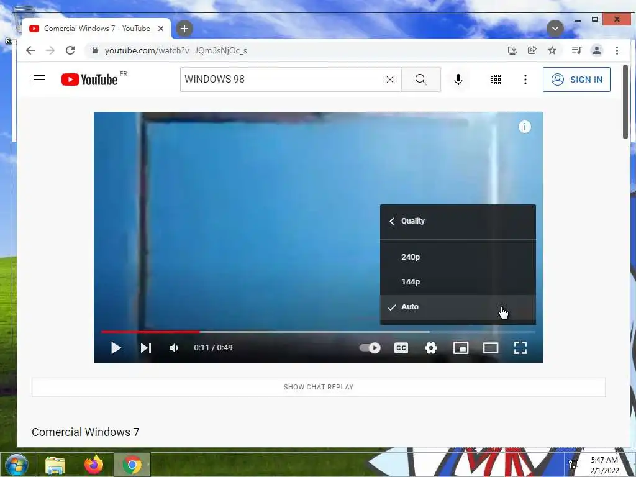
Task: Go back in browser history
Action: [x=30, y=50]
